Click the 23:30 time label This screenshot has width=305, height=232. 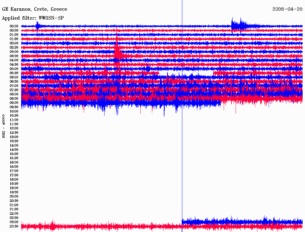tap(14, 226)
